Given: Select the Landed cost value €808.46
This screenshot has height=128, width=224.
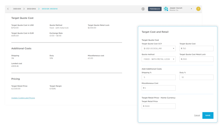Looking at the screenshot, I should [x=15, y=66].
